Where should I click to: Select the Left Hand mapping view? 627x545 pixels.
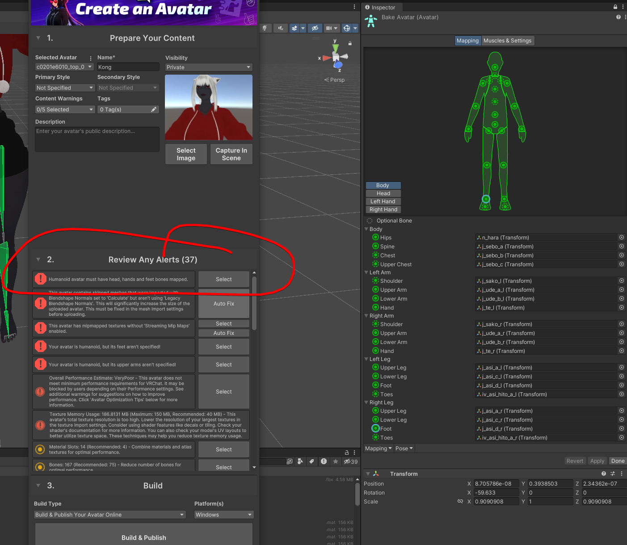(383, 201)
